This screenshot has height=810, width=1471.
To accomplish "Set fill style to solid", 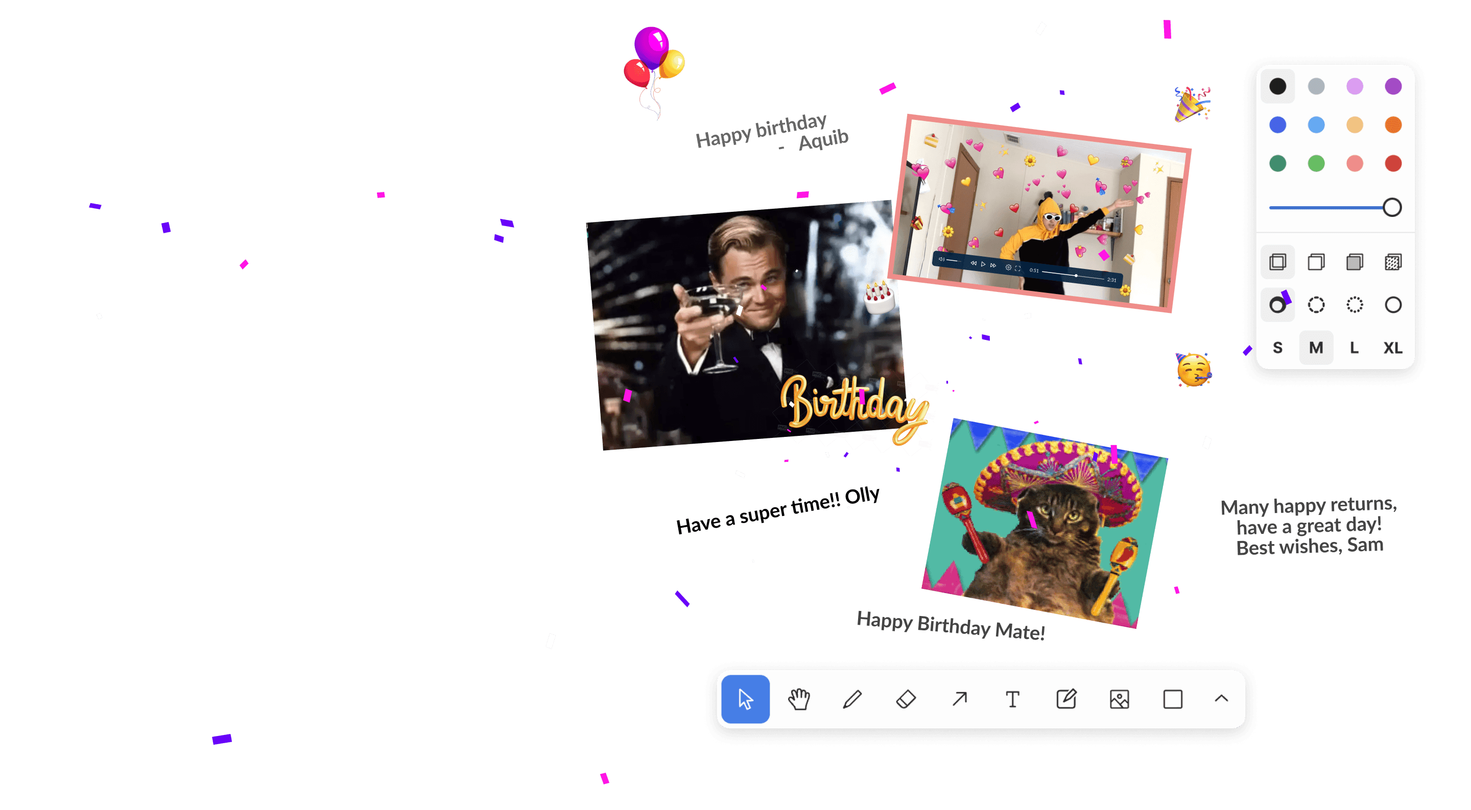I will [1355, 262].
